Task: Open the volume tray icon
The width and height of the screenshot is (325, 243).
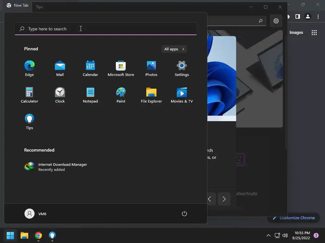Action: point(285,235)
